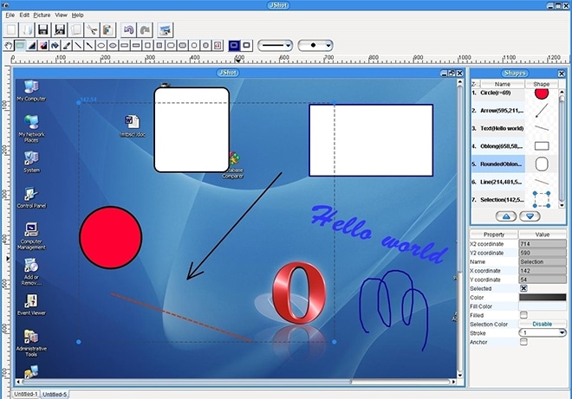Open the Picture menu

[42, 15]
